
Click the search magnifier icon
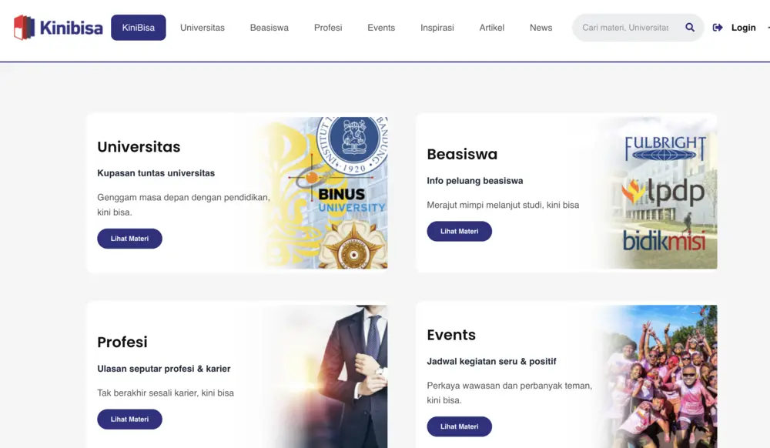[690, 28]
